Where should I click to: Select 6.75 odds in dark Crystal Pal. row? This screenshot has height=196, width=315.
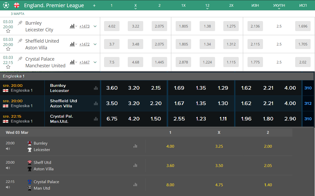(112, 119)
